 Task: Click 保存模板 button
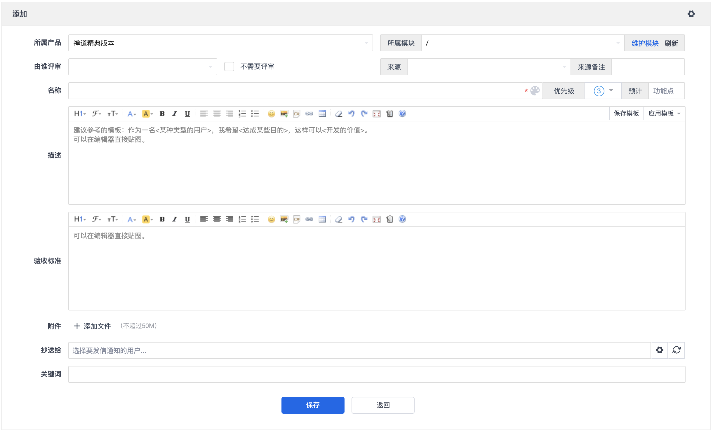pyautogui.click(x=626, y=114)
